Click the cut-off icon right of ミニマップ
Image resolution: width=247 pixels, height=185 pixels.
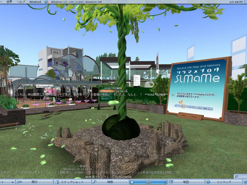coord(245,182)
